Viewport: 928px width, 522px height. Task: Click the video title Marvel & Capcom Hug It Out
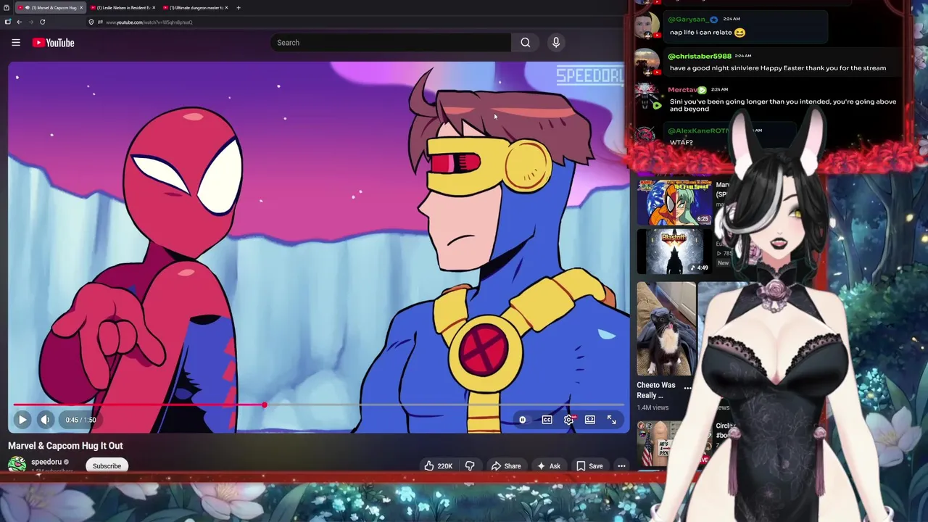click(x=65, y=446)
